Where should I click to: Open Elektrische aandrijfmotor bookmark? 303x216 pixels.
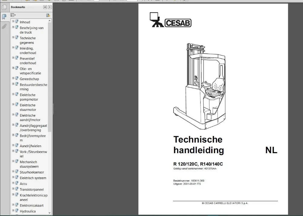point(30,118)
